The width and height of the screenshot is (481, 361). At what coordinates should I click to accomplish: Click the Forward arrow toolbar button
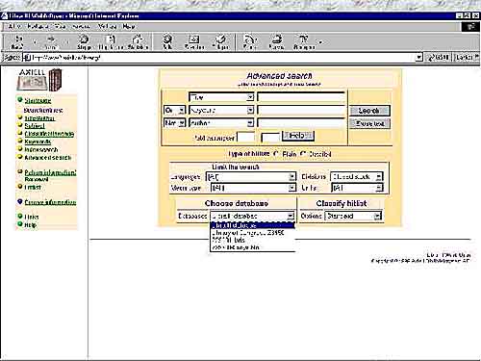coord(51,42)
